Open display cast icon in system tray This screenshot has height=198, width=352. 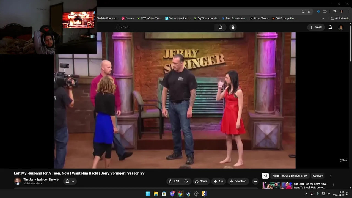click(x=324, y=194)
